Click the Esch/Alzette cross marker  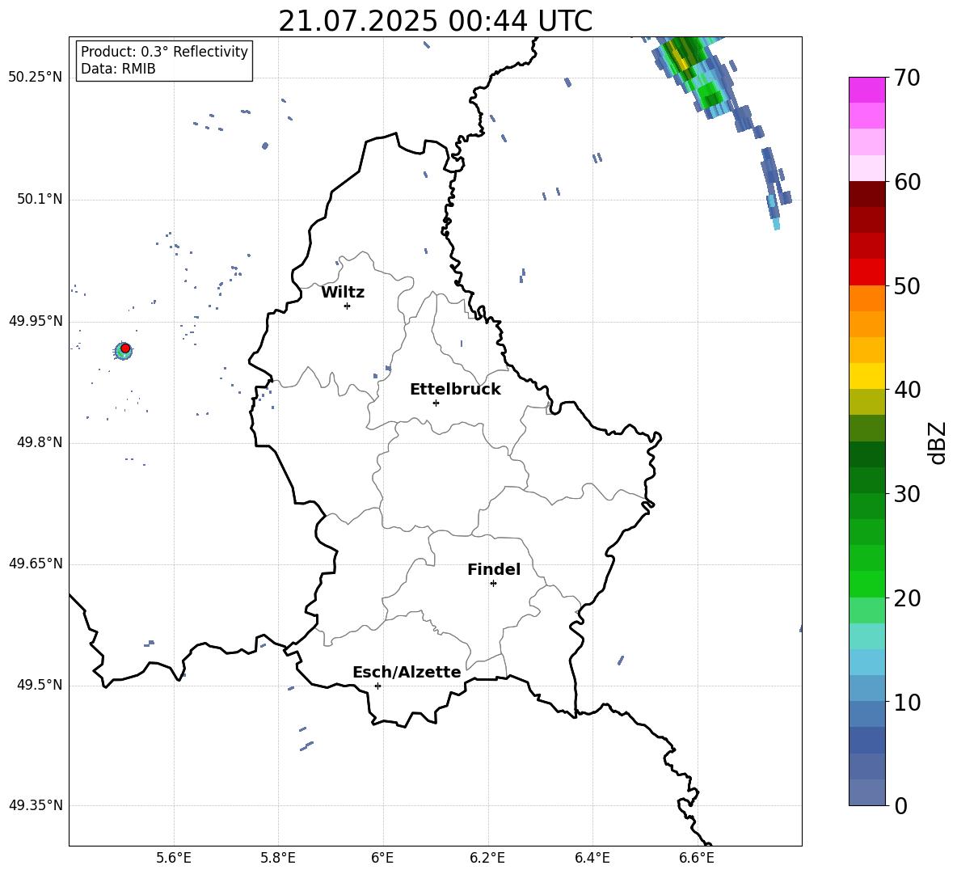377,686
